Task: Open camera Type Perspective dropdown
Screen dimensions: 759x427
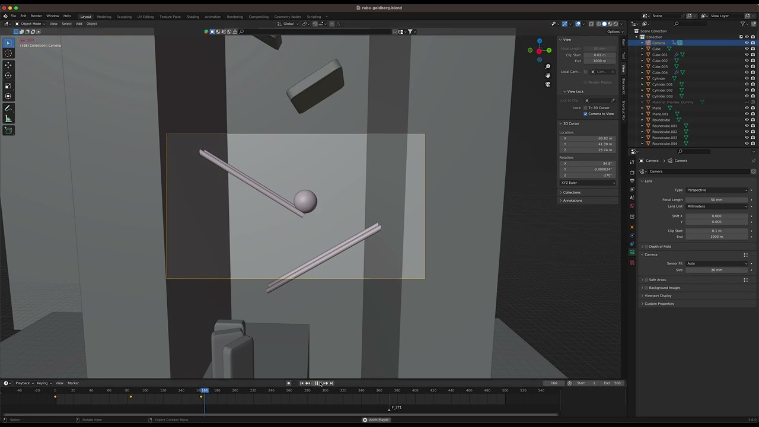Action: click(x=716, y=190)
